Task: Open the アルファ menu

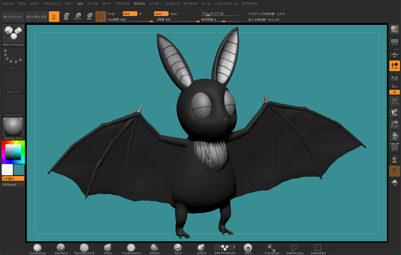Action: point(8,3)
